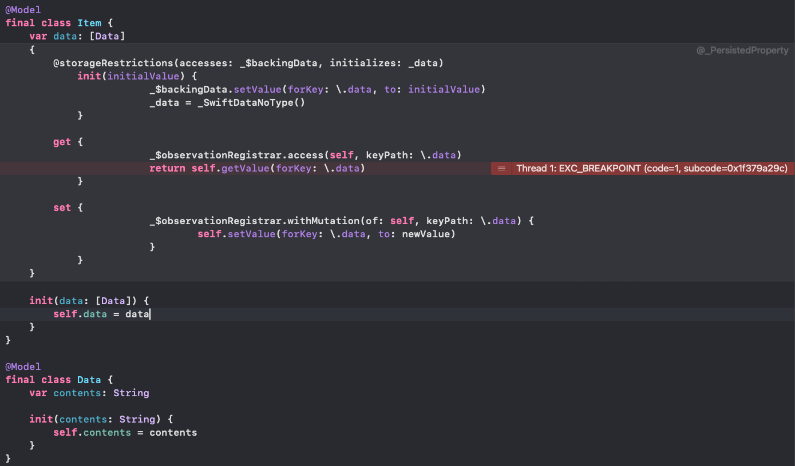Click the self.contents = contents assignment

click(125, 432)
